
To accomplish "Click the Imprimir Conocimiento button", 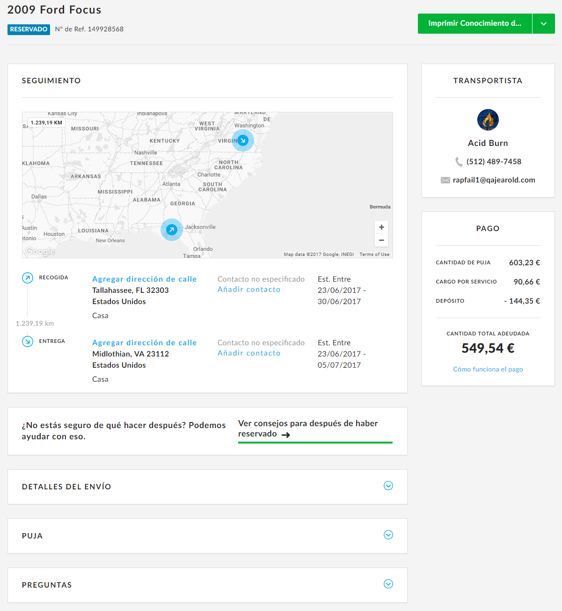I will click(474, 24).
